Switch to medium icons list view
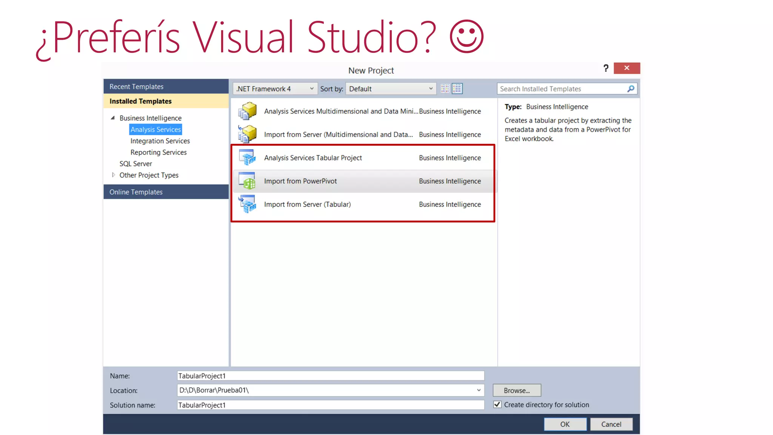The width and height of the screenshot is (773, 435). click(457, 88)
